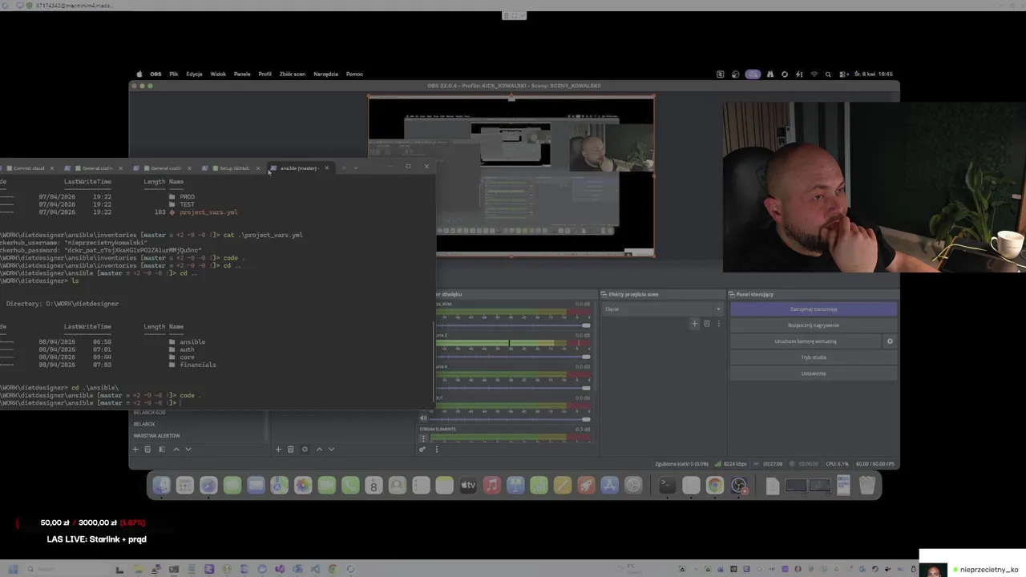Image resolution: width=1026 pixels, height=577 pixels.
Task: Add a new scene transition
Action: click(695, 324)
